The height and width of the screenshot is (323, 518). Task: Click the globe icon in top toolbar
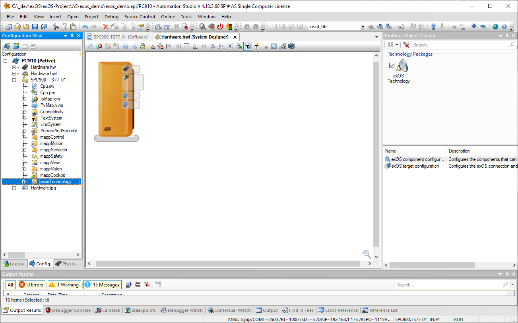point(495,27)
